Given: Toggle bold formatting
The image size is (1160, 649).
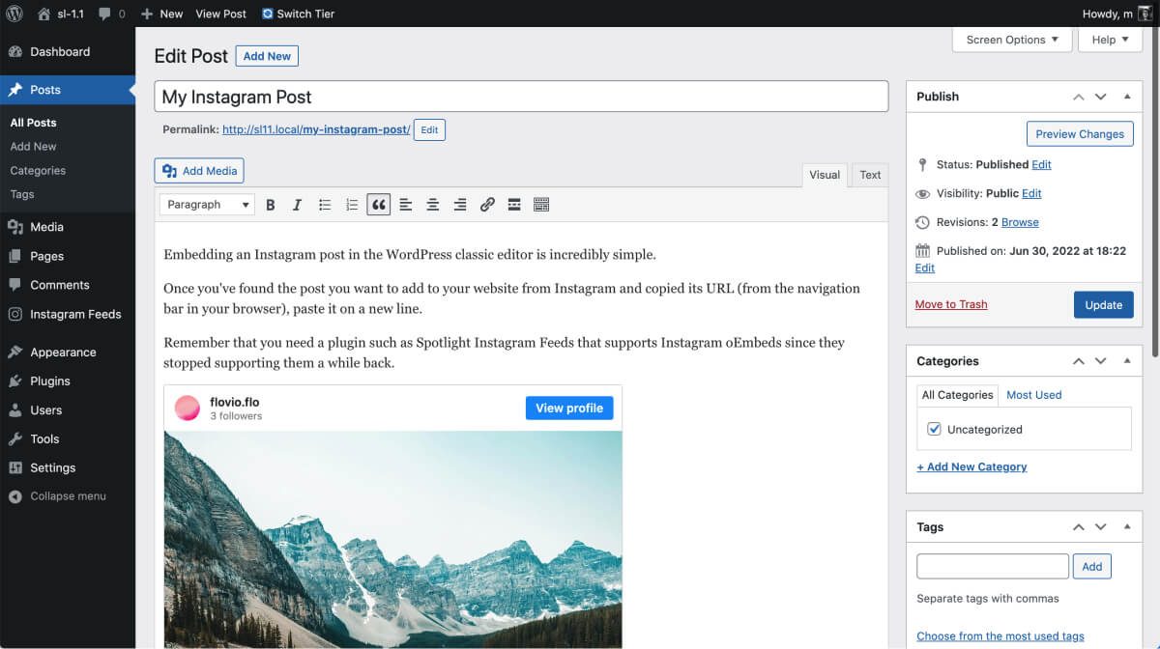Looking at the screenshot, I should point(271,205).
